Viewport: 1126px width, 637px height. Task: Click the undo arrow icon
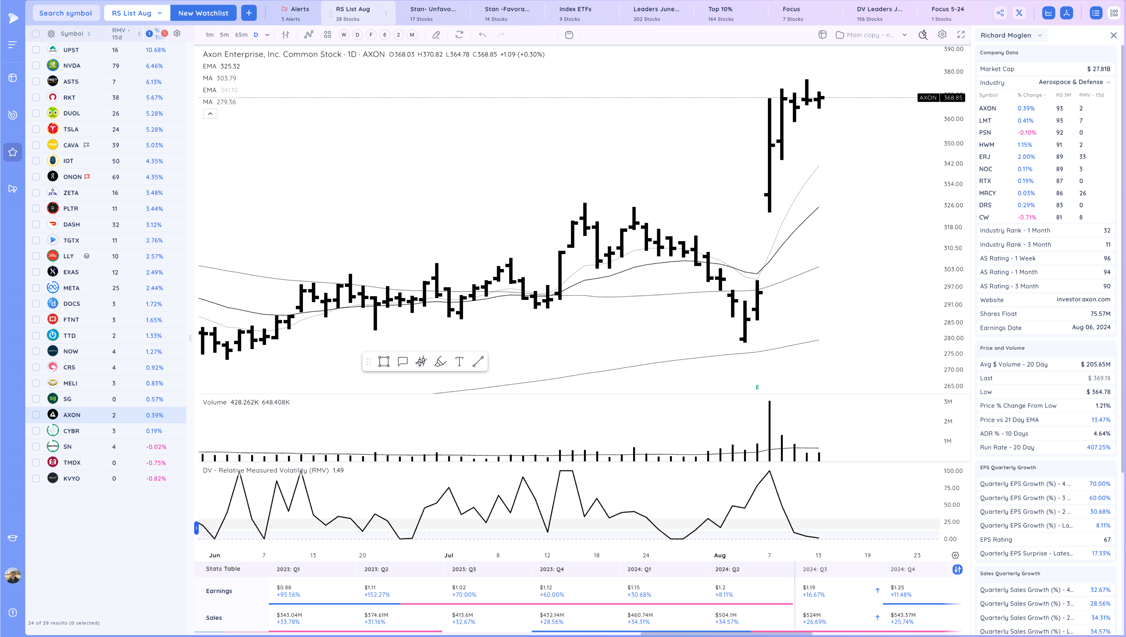tap(482, 35)
